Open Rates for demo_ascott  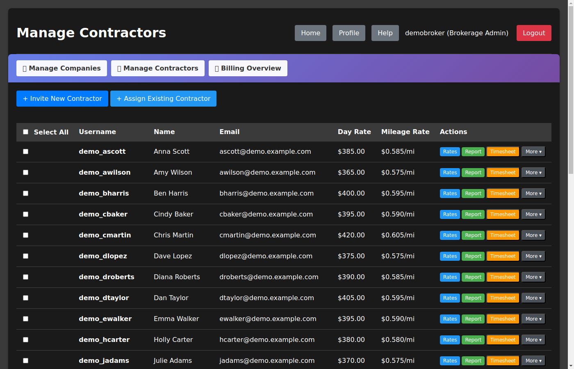450,152
